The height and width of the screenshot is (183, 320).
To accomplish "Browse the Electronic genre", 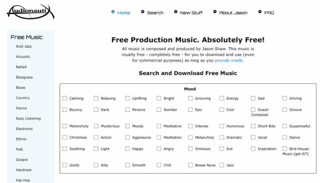I will pos(24,129).
